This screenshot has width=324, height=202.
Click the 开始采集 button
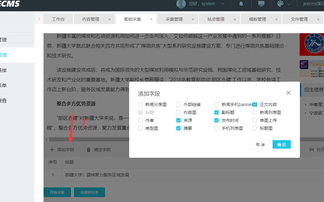(57, 192)
